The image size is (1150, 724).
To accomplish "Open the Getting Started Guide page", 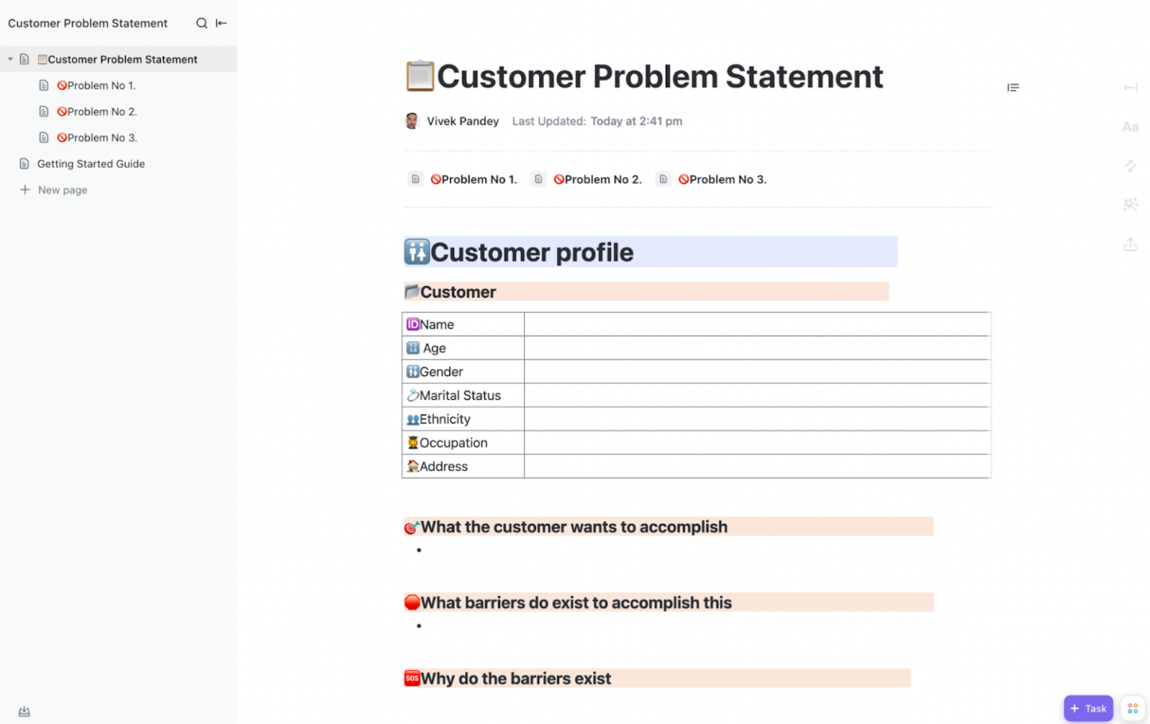I will click(x=91, y=163).
